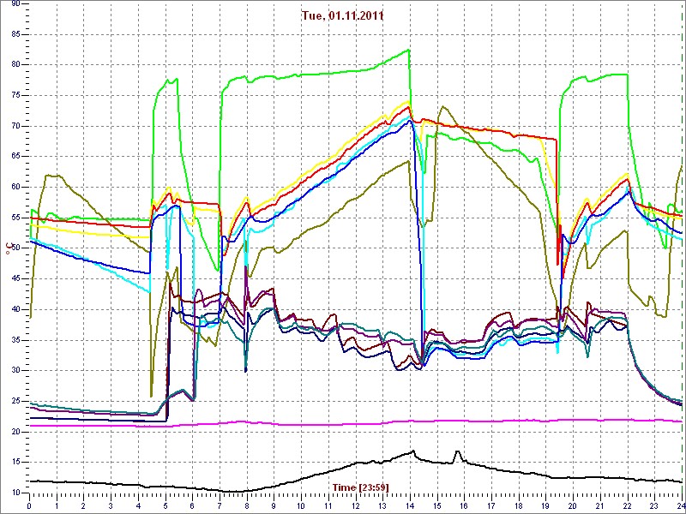Viewport: 686px width, 514px height.
Task: Select the y-axis value label '75'
Action: coord(16,95)
